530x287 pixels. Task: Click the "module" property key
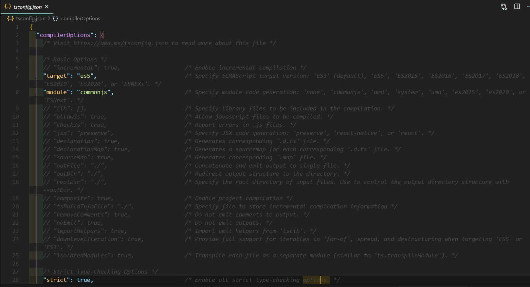pyautogui.click(x=57, y=92)
